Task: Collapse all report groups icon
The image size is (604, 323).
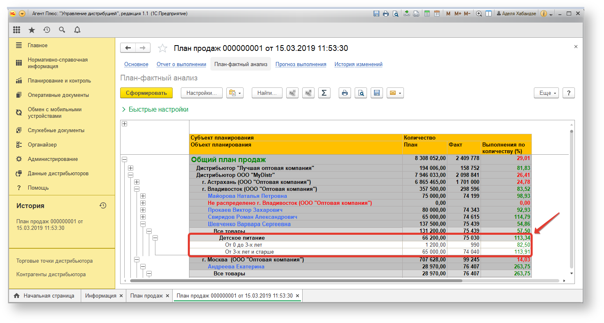Action: 292,93
